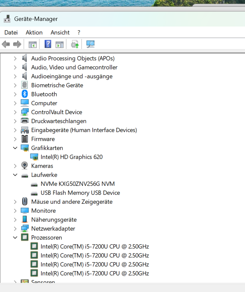
Task: Collapse the Laufwerke category
Action: [x=15, y=175]
